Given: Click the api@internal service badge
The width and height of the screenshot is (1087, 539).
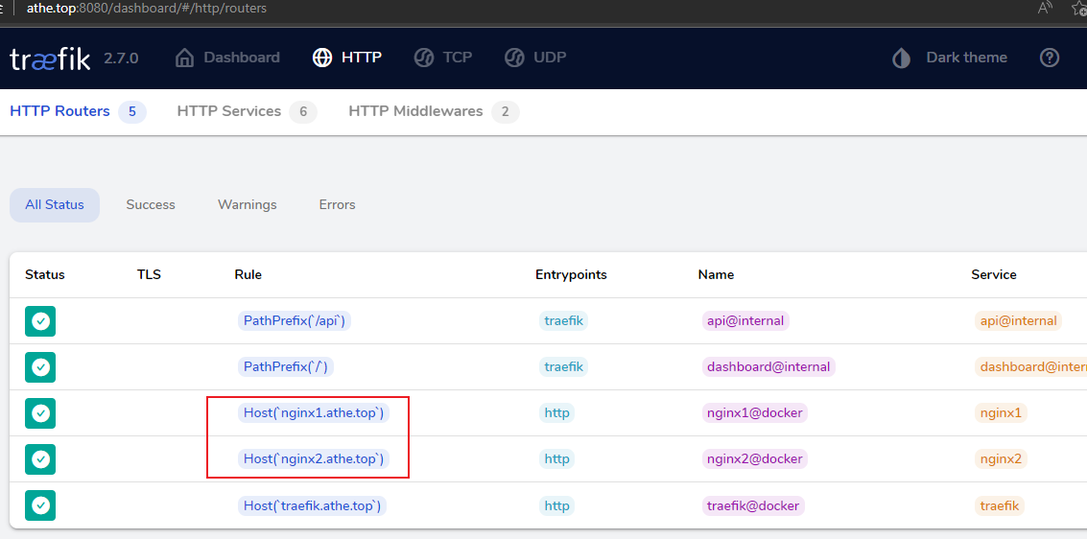Looking at the screenshot, I should pyautogui.click(x=1018, y=320).
